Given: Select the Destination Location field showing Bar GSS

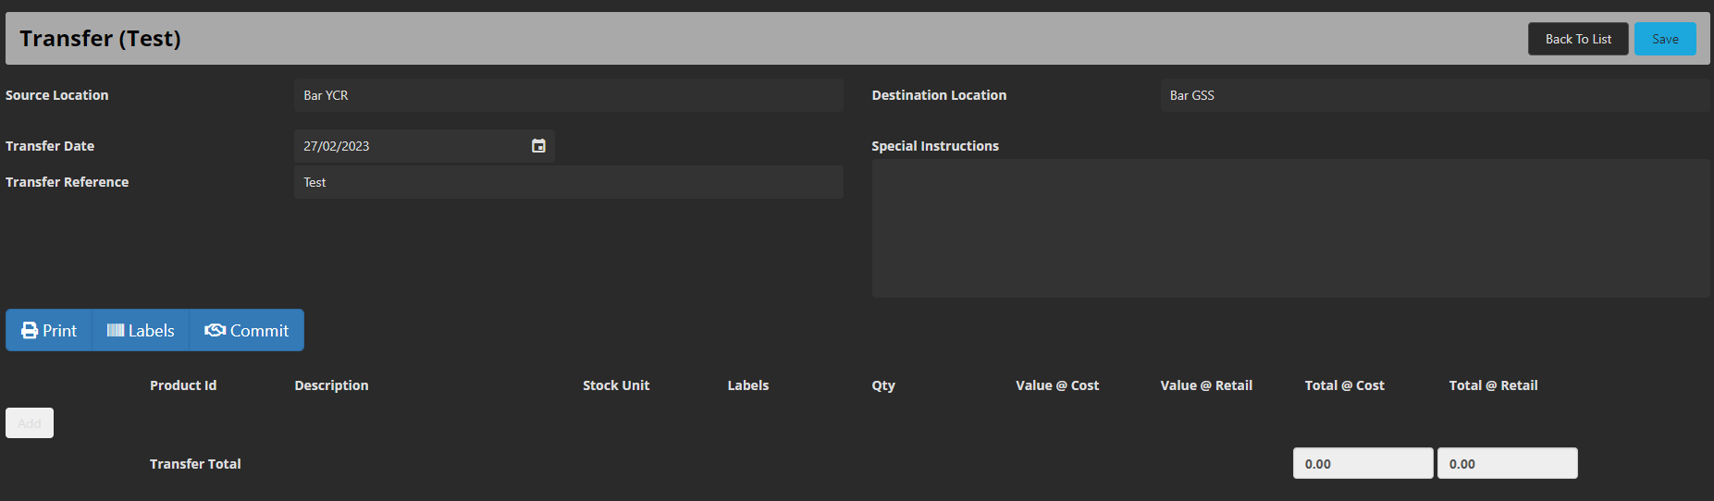Looking at the screenshot, I should coord(1434,95).
